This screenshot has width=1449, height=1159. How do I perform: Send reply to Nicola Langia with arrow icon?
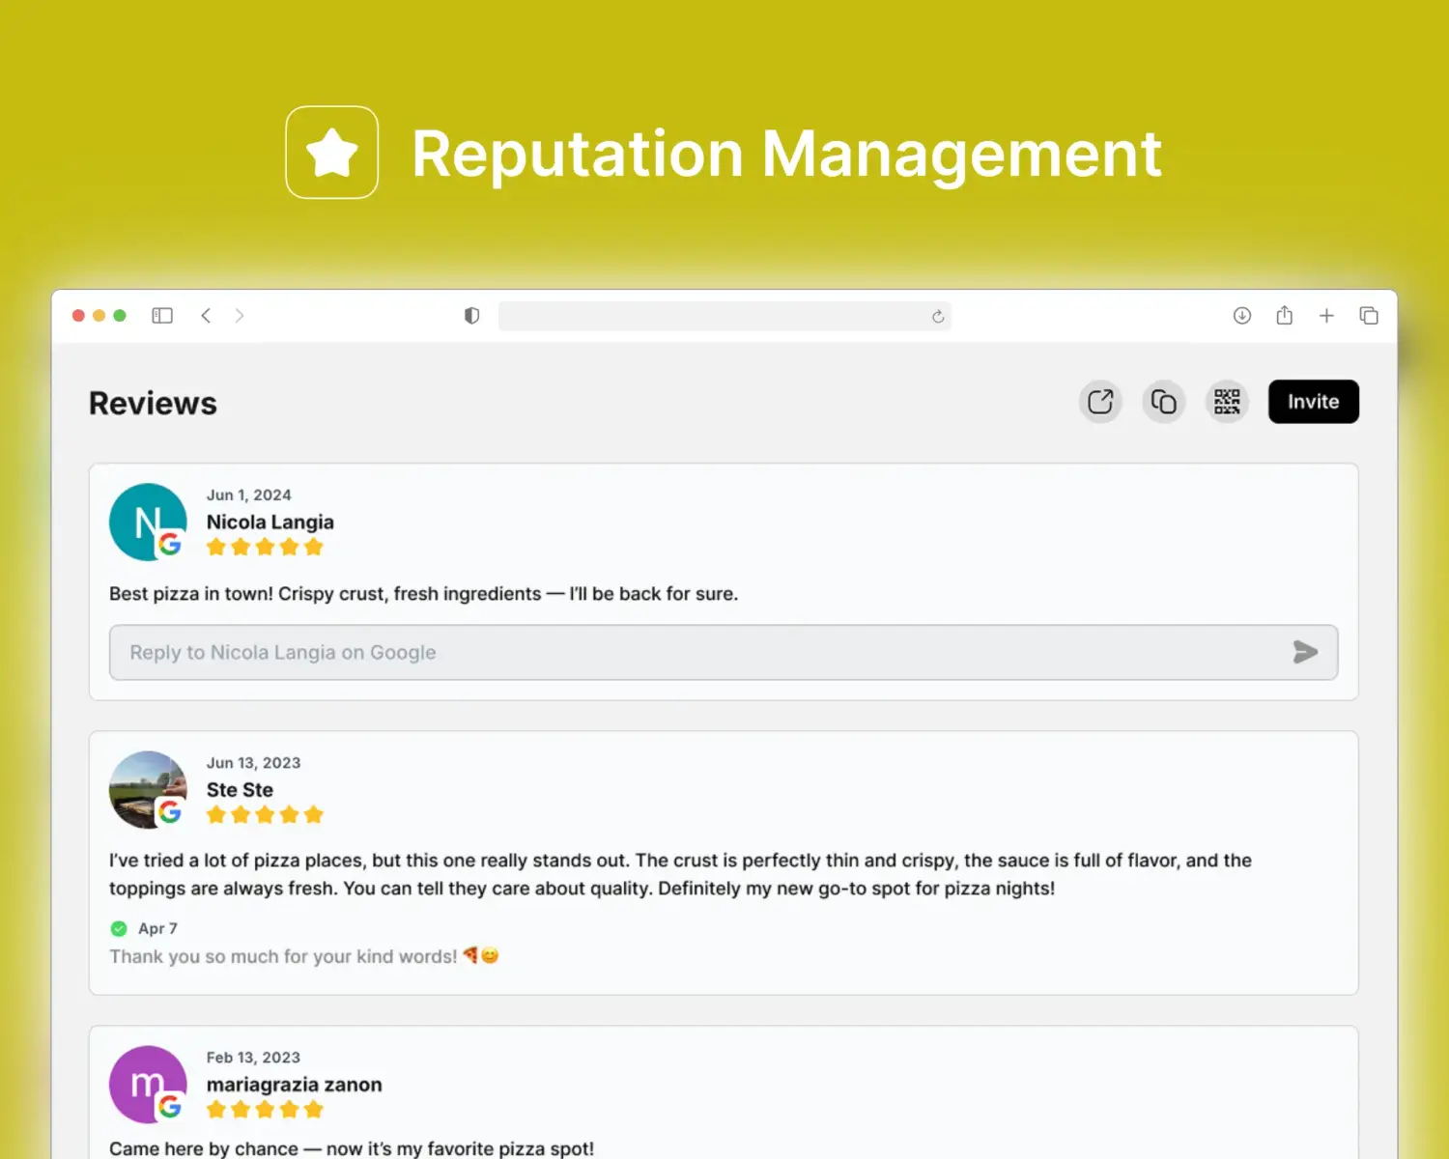point(1305,653)
